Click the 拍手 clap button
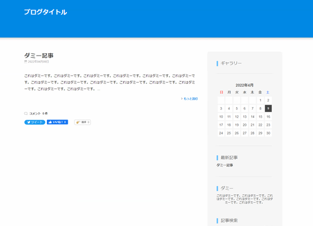The image size is (313, 226). (x=83, y=122)
